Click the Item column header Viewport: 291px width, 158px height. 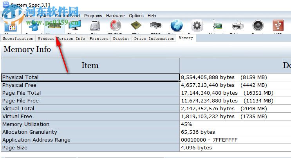tap(90, 65)
